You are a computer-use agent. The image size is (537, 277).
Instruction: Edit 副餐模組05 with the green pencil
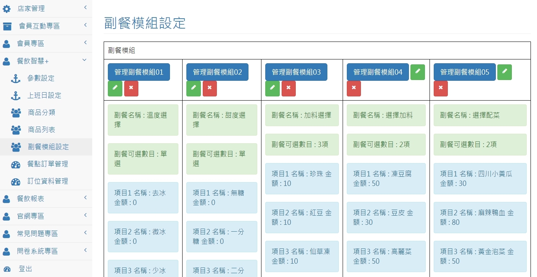[505, 72]
